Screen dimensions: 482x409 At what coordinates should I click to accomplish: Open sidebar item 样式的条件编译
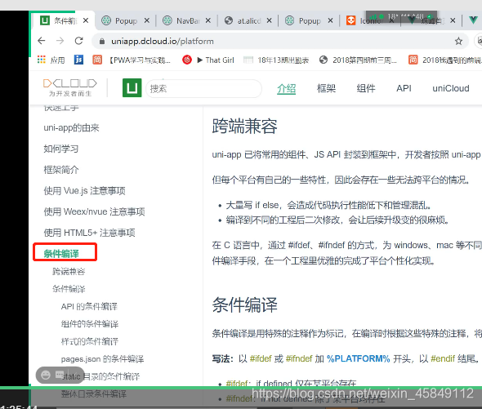point(90,341)
